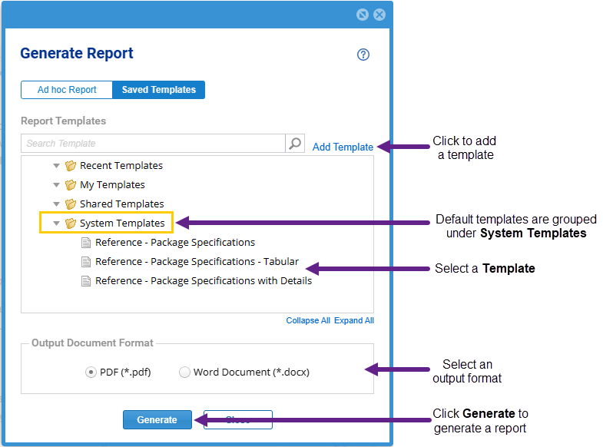
Task: Click the Collapse All link
Action: pos(308,320)
